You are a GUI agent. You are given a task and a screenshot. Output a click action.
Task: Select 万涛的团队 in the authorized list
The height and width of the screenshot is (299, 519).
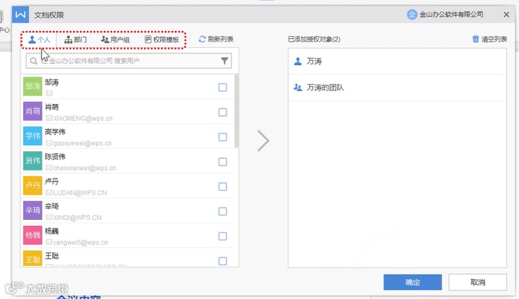click(398, 88)
